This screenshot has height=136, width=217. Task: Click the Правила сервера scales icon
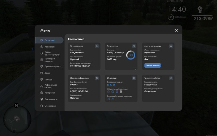(42, 66)
